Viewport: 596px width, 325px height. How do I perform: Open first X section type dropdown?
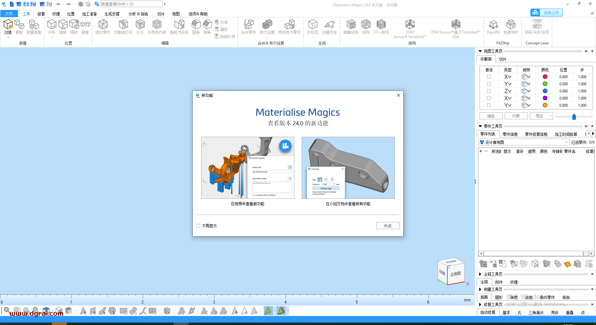click(508, 77)
